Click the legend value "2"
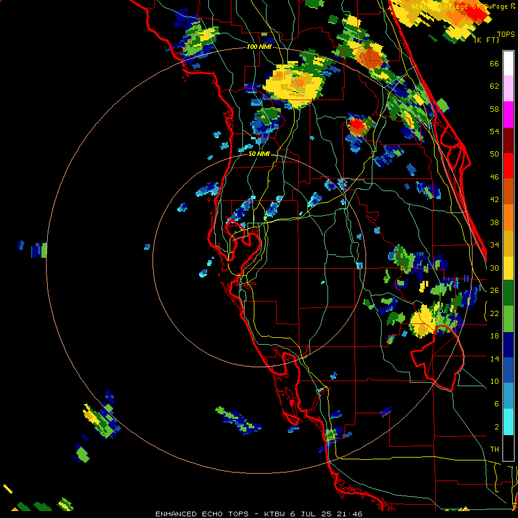 (x=496, y=427)
